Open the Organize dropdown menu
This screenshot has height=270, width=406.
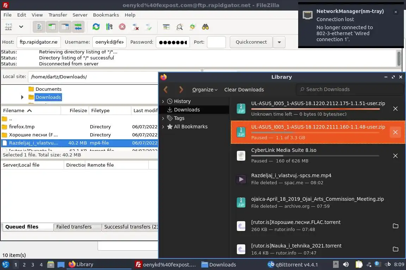click(205, 90)
